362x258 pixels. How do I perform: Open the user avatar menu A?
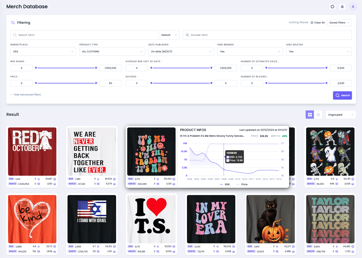[353, 7]
